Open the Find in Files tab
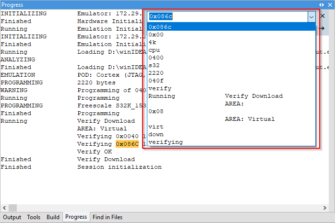This screenshot has width=335, height=223. [x=108, y=217]
